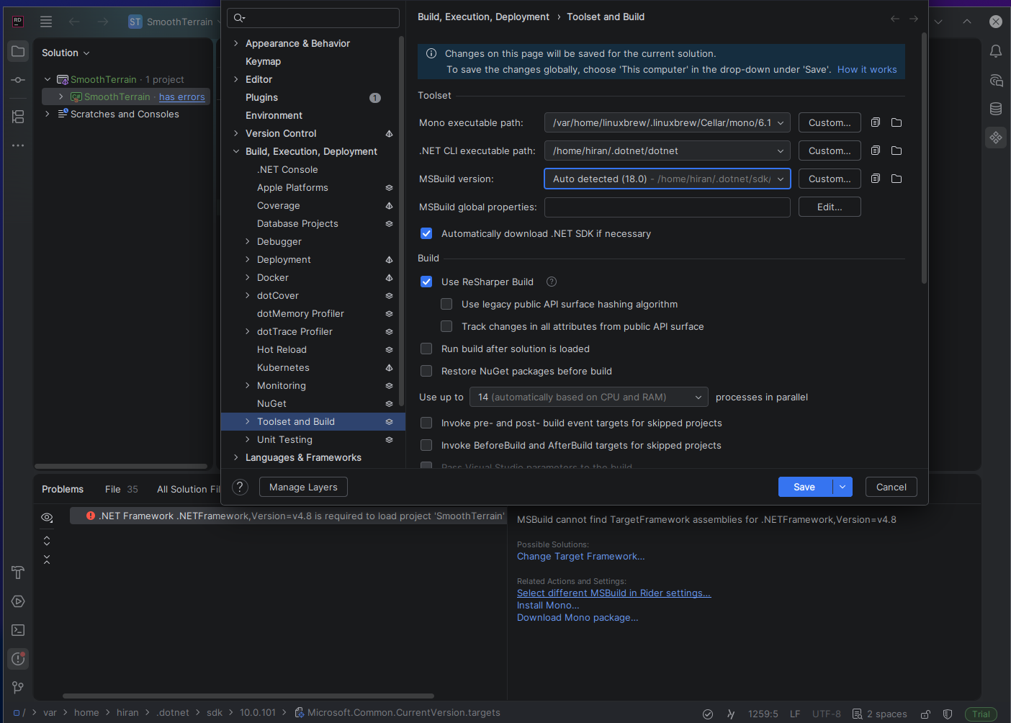Open the Commit tool window icon
Screen dimensions: 1011x723
[x=18, y=80]
